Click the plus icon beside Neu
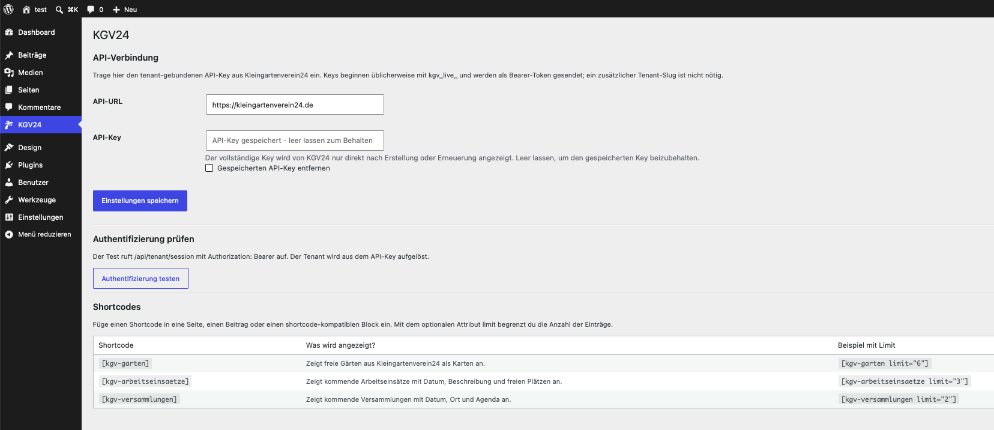Viewport: 994px width, 430px height. pos(116,10)
